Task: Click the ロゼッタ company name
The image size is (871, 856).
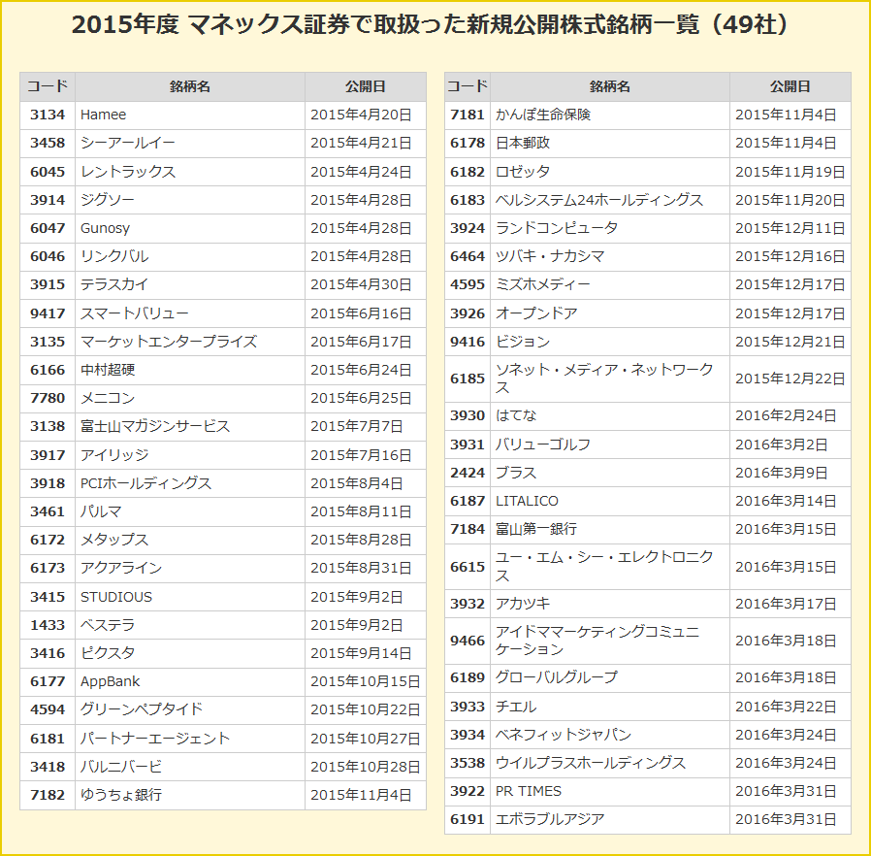Action: tap(523, 172)
